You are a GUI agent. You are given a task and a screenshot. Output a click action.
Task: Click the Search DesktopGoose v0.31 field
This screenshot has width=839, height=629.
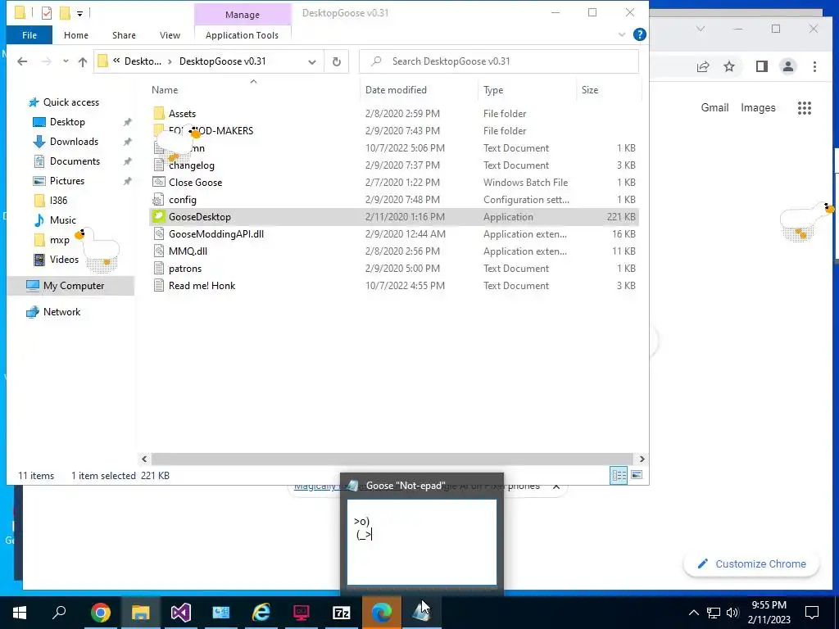(499, 61)
